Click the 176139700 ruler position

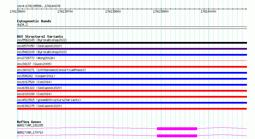point(65,11)
